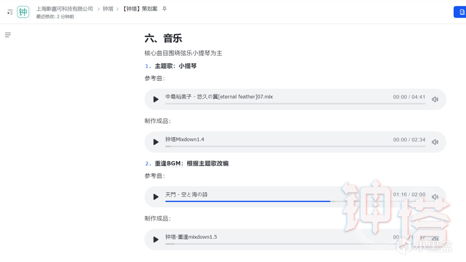Image resolution: width=466 pixels, height=262 pixels.
Task: Play the 钟塔-重逢mixdown1.5 audio
Action: (156, 239)
